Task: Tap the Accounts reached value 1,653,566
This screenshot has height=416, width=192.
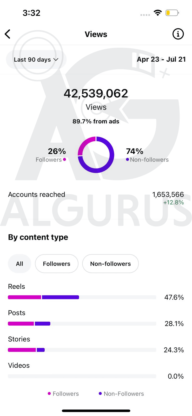Action: [x=168, y=194]
